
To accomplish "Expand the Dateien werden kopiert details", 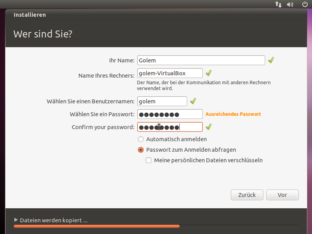I will click(16, 220).
